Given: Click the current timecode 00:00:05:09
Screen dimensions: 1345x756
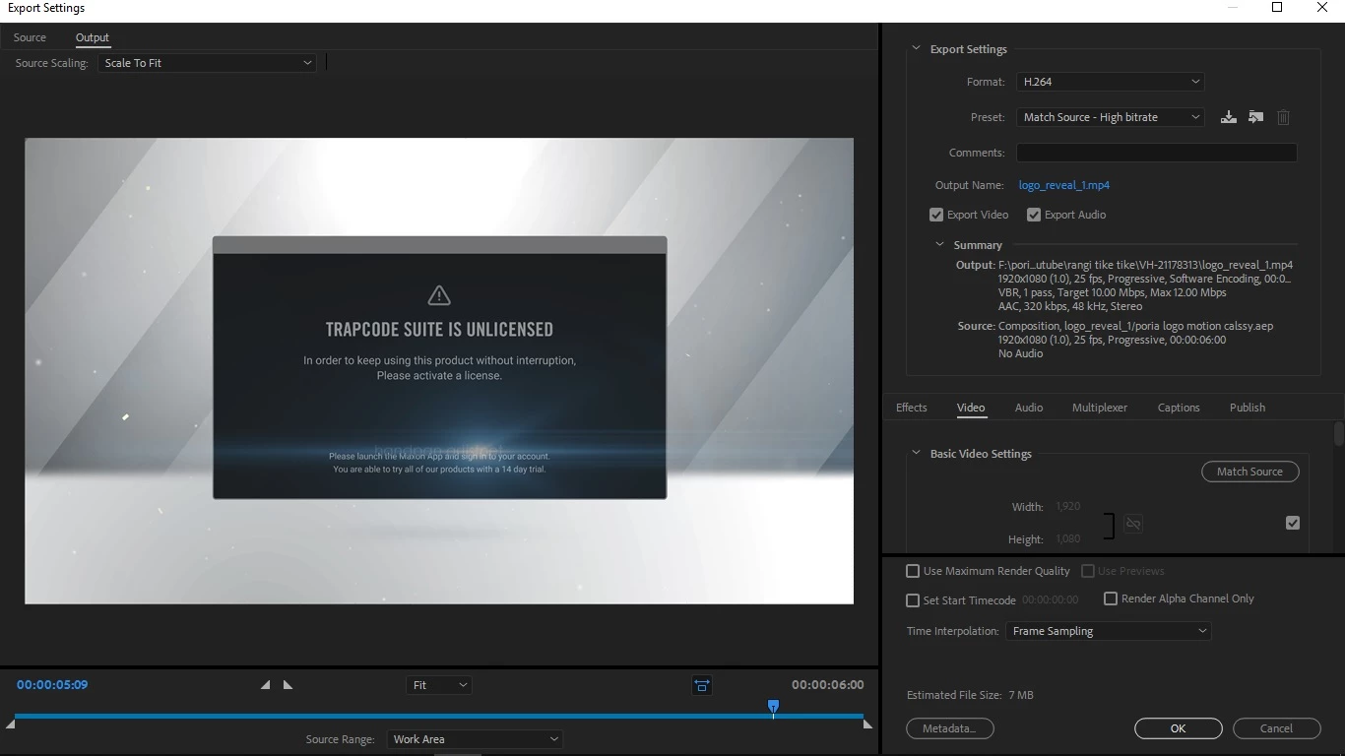Looking at the screenshot, I should [x=52, y=685].
